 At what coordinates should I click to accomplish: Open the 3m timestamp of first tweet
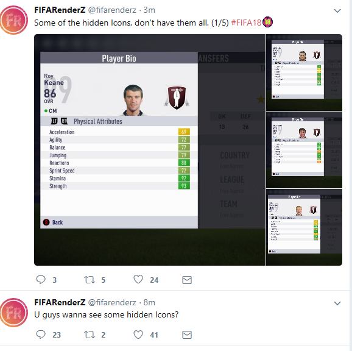click(149, 10)
